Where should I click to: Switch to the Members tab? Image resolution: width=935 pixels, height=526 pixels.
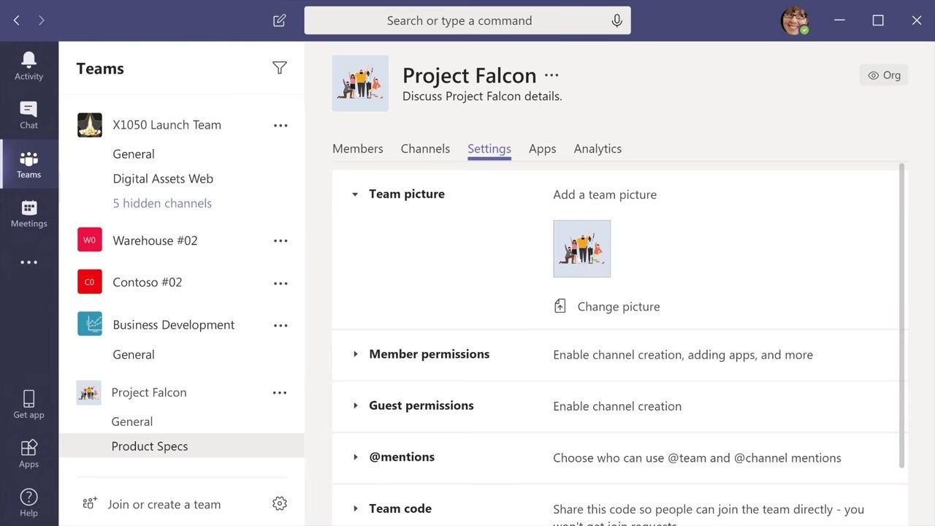(x=358, y=148)
